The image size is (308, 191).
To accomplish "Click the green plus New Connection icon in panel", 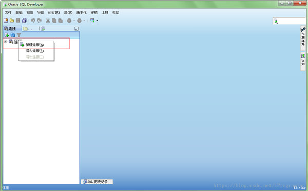I will pos(7,35).
